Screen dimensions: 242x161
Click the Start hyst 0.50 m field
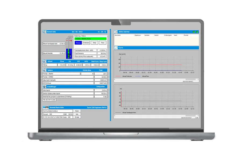[x=95, y=65]
